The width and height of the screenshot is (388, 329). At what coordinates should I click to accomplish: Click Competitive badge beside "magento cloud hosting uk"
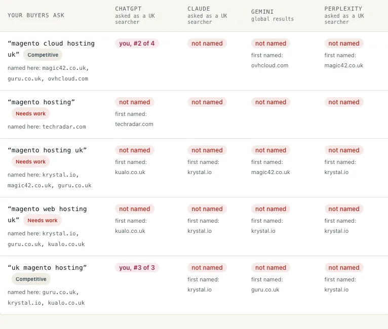[43, 55]
